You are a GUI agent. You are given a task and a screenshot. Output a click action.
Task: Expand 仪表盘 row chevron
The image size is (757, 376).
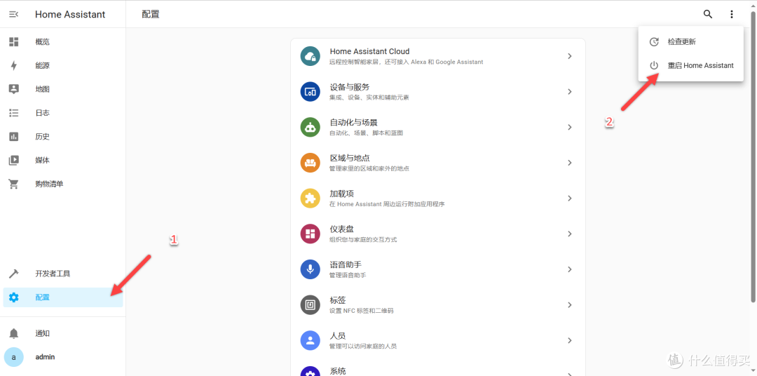coord(570,234)
